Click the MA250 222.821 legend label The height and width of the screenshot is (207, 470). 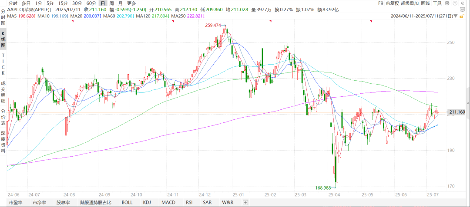coord(188,16)
